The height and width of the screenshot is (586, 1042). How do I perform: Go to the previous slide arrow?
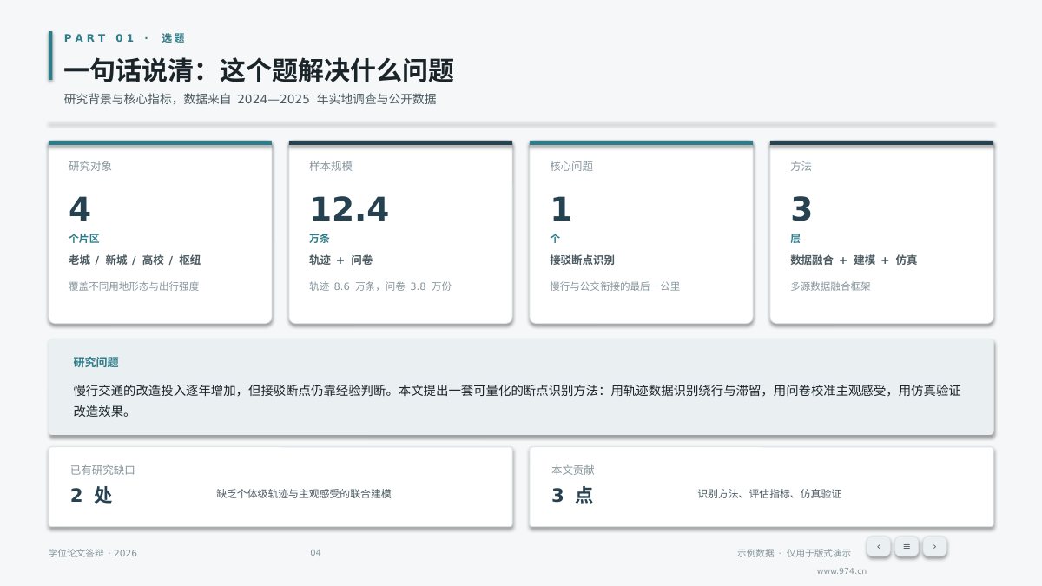tap(879, 546)
